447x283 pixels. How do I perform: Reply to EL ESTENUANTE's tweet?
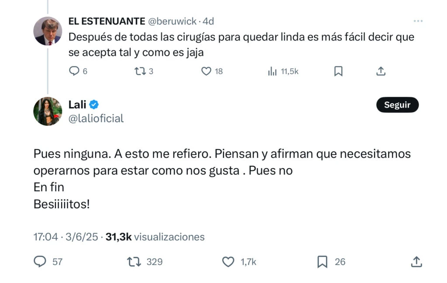(75, 71)
